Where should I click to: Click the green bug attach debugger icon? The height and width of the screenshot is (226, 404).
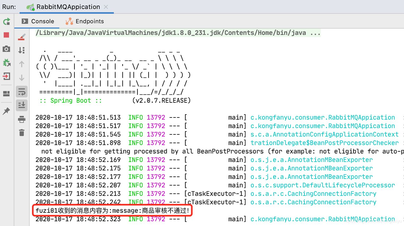point(7,63)
